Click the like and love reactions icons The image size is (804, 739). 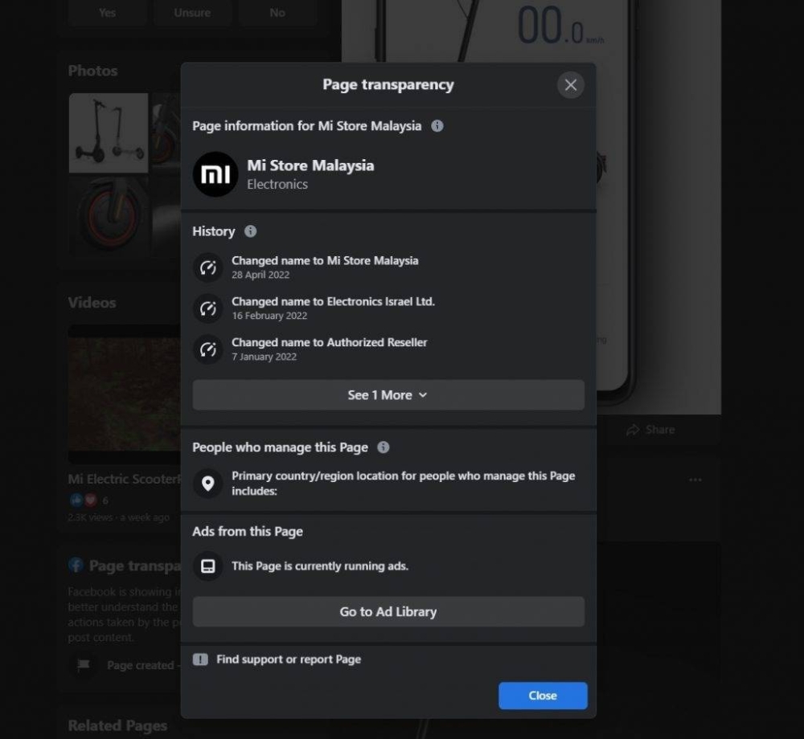coord(84,500)
